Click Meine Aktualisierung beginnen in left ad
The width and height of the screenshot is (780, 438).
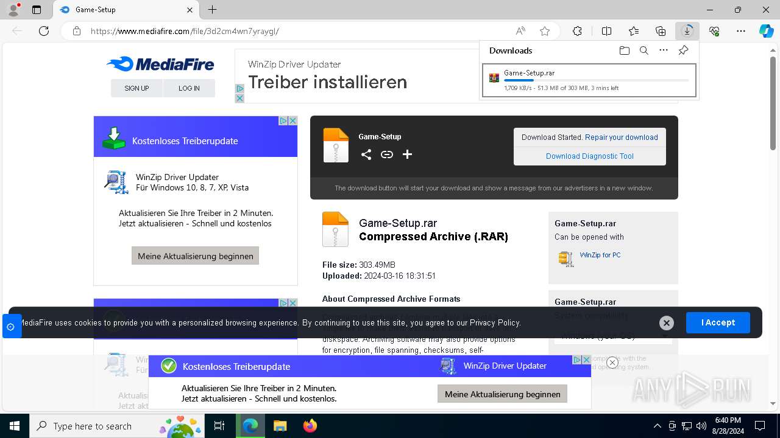coord(196,255)
